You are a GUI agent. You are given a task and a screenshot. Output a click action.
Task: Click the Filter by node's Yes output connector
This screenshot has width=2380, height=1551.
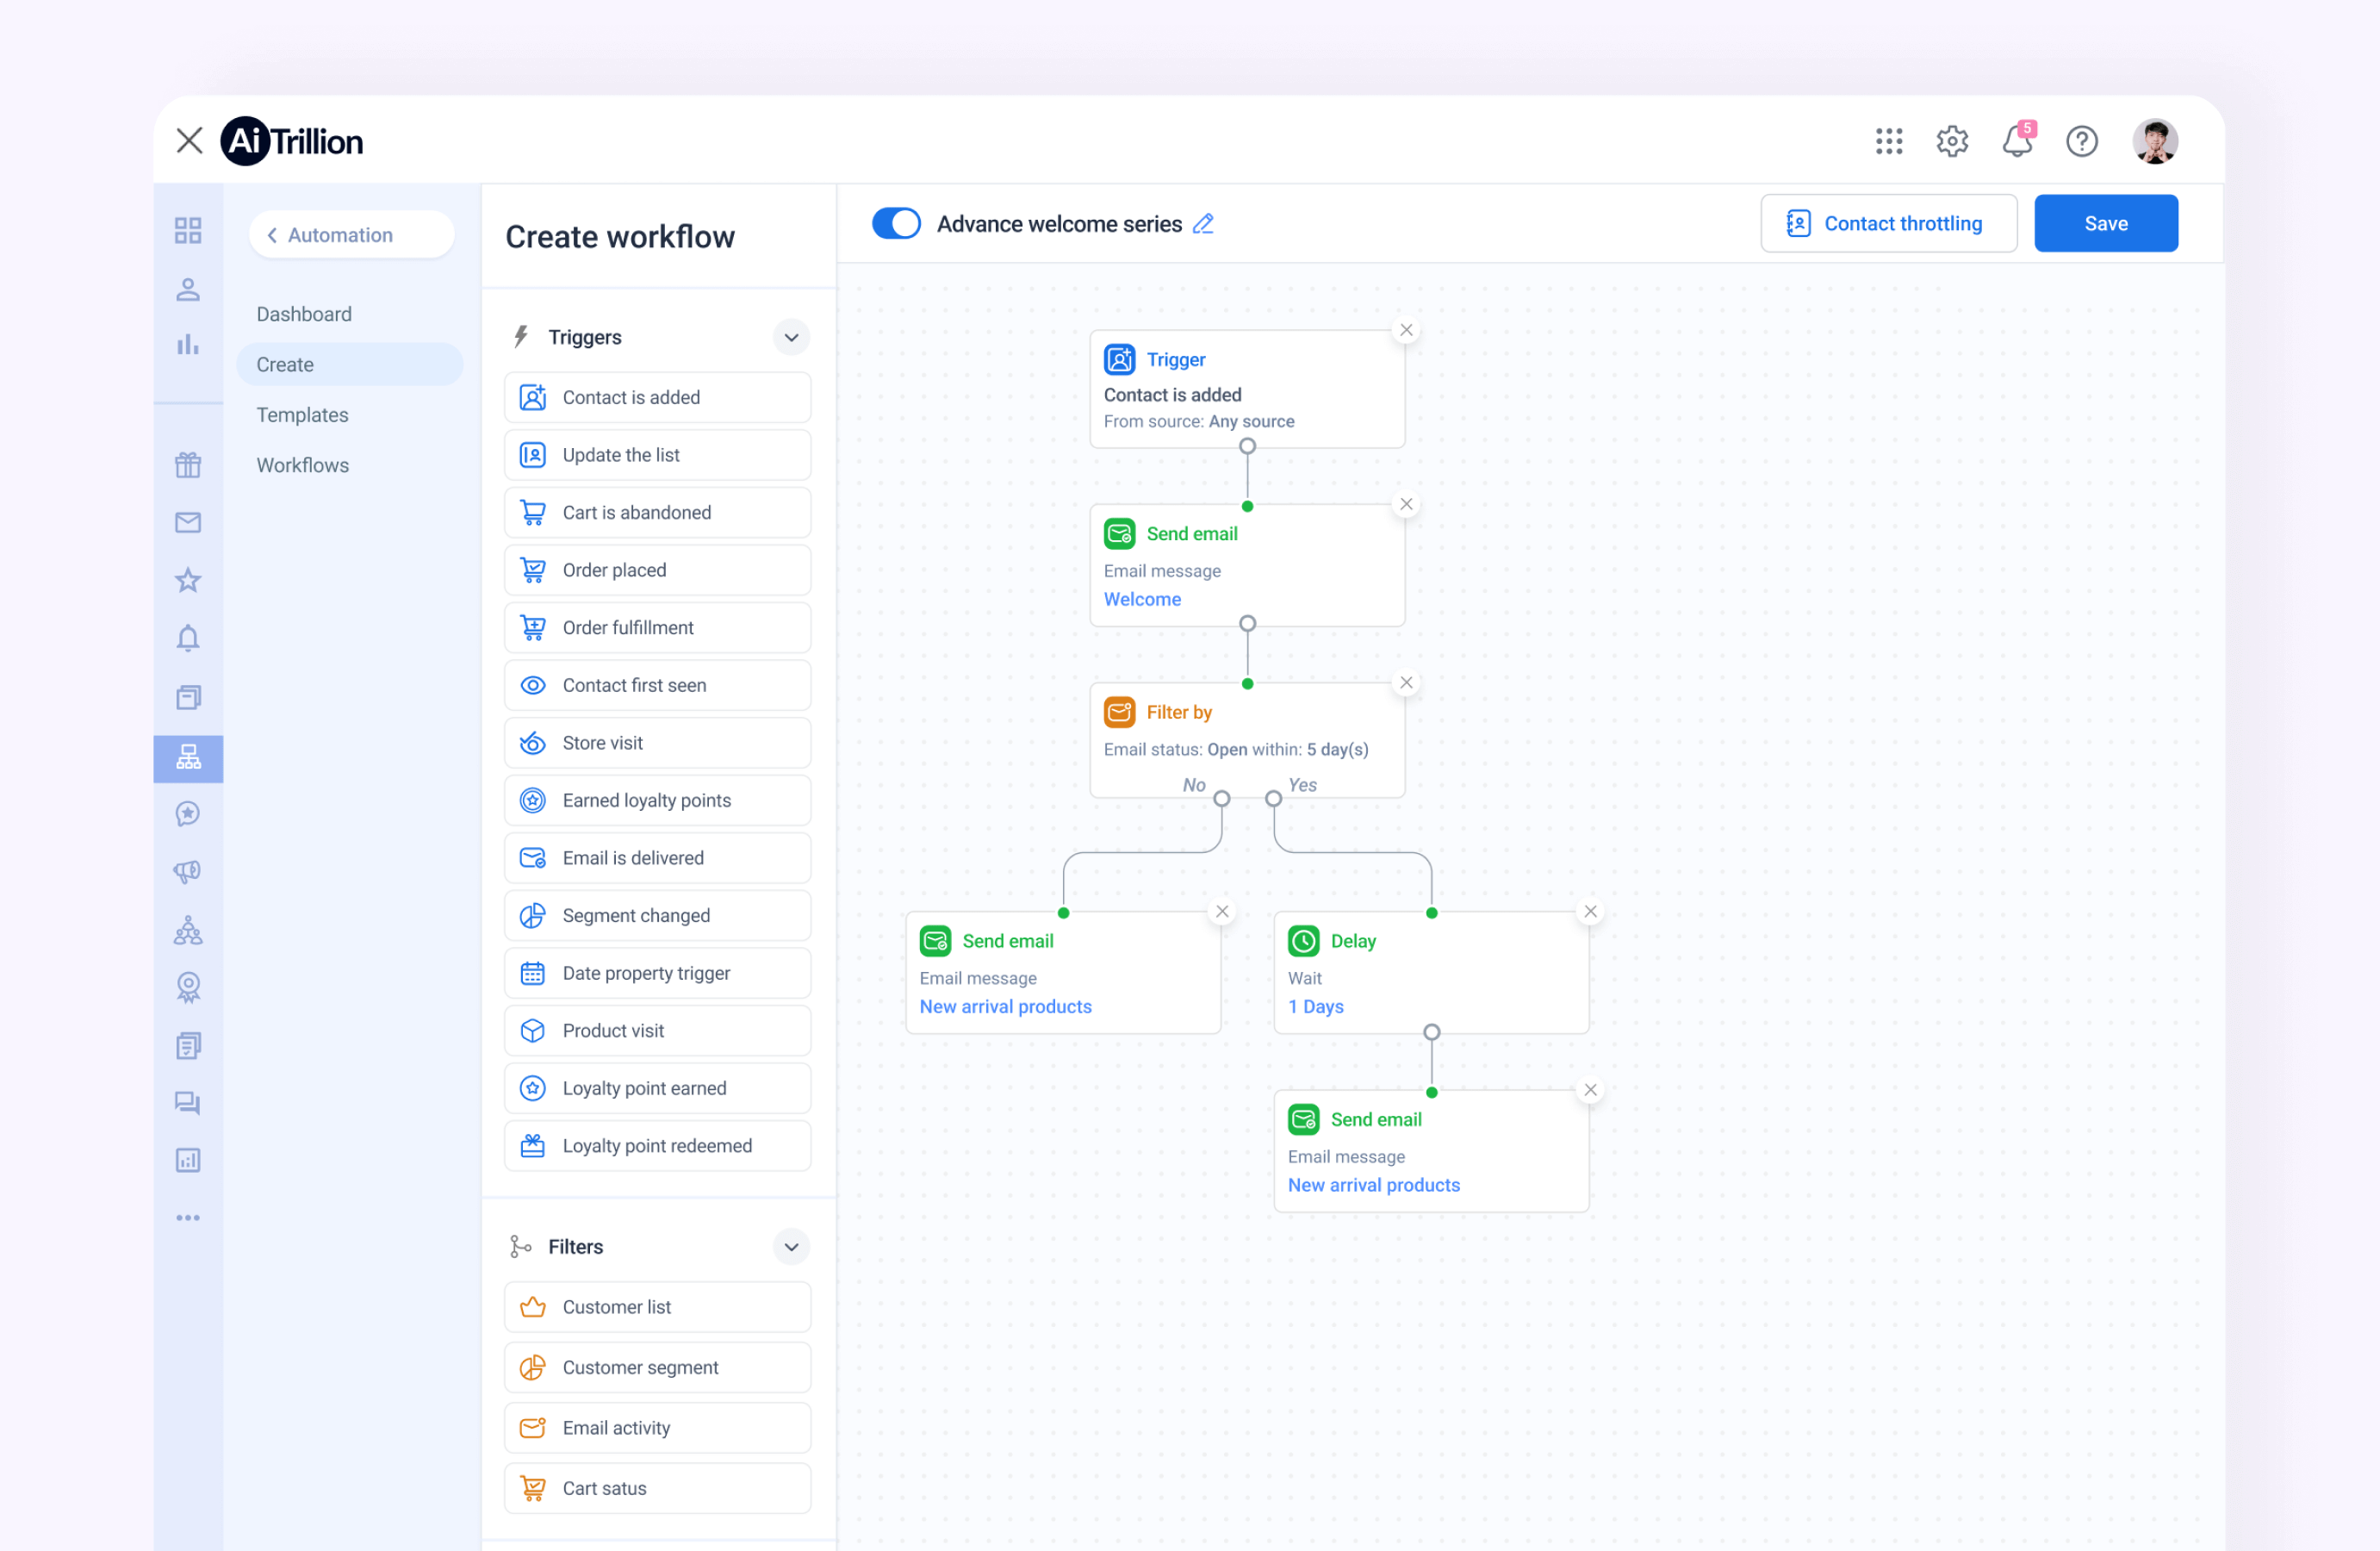click(x=1273, y=799)
